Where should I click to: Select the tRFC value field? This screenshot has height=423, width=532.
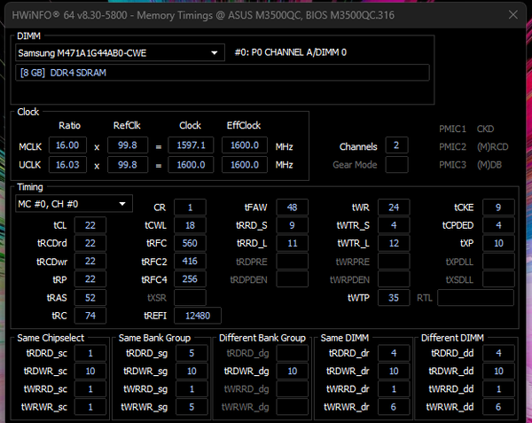[x=190, y=243]
